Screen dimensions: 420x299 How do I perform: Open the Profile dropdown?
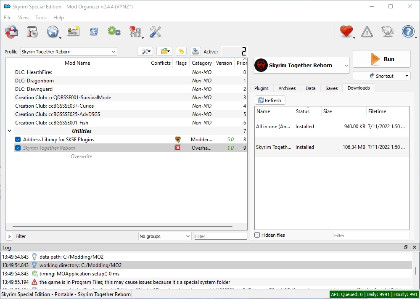(x=69, y=52)
